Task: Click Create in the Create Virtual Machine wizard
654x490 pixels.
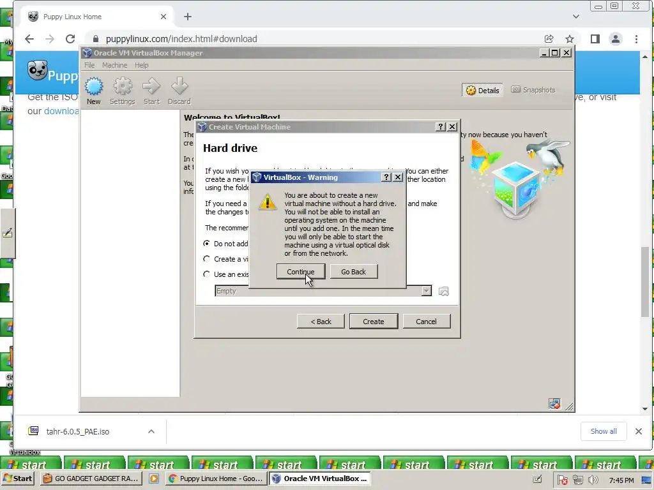Action: point(373,322)
